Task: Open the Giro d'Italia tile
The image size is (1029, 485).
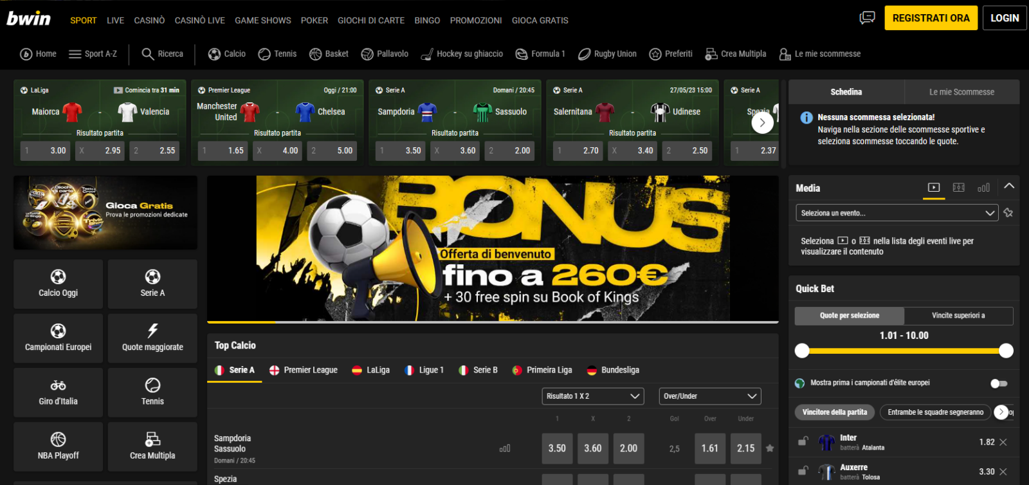Action: (58, 392)
